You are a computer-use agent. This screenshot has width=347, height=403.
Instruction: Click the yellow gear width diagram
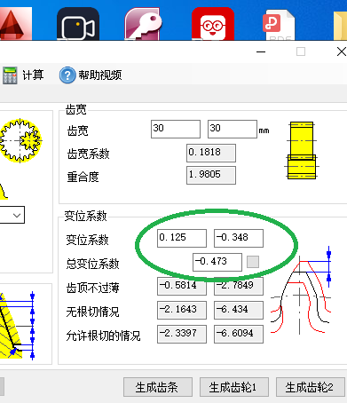coord(301,150)
